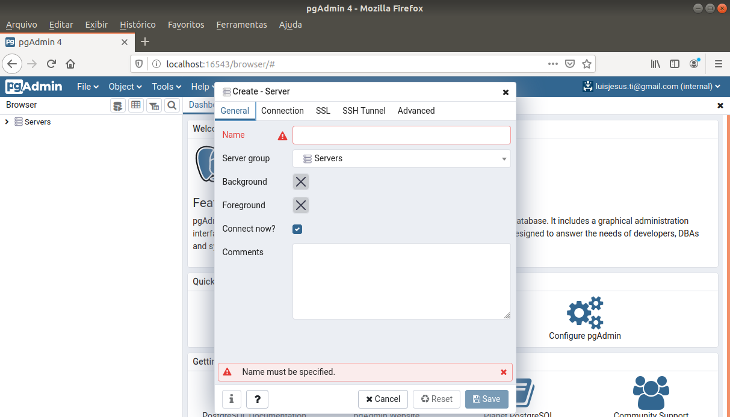Click the Reset button

[x=437, y=399]
